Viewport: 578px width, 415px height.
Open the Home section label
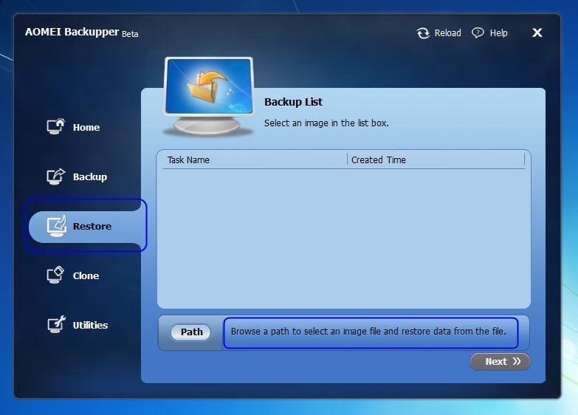(86, 127)
